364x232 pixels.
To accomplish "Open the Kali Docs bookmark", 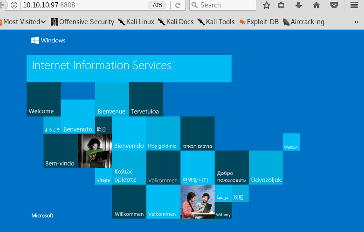I will (x=176, y=22).
